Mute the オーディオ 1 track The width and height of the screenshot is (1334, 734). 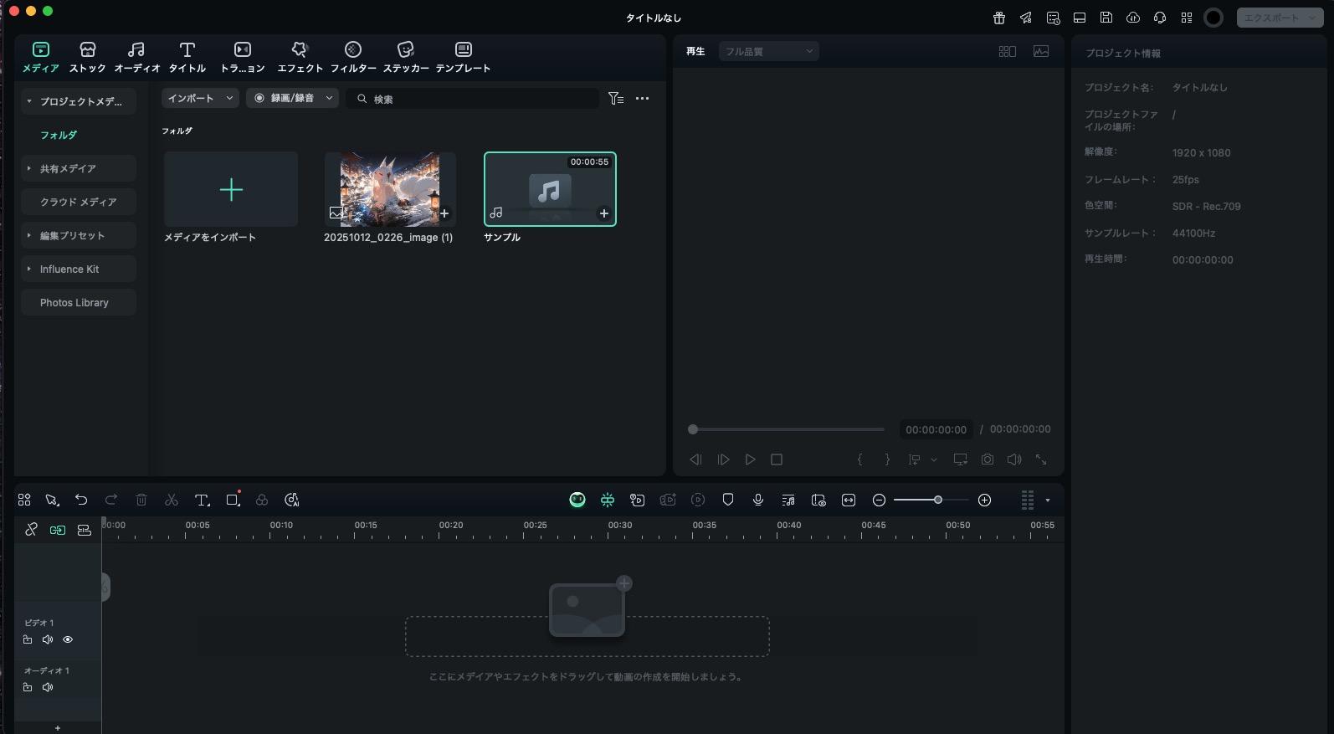click(x=48, y=687)
